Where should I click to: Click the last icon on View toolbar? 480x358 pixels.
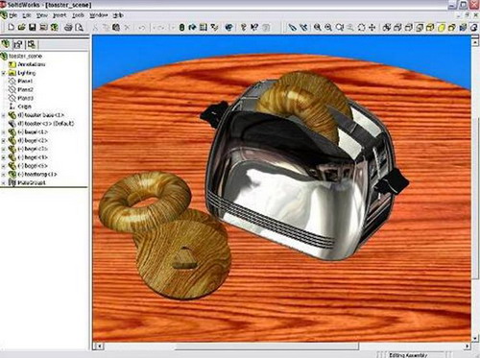pos(474,28)
